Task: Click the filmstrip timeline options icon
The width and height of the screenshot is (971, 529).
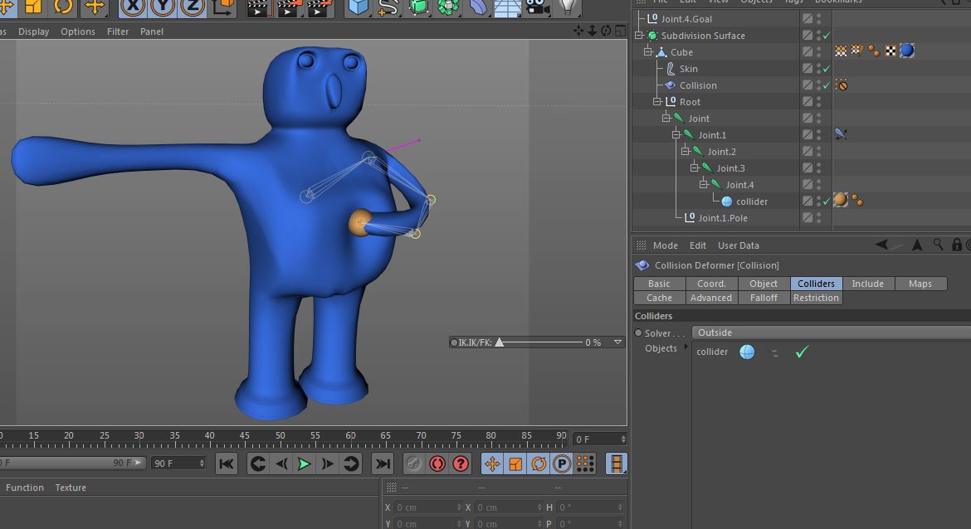Action: click(x=616, y=463)
